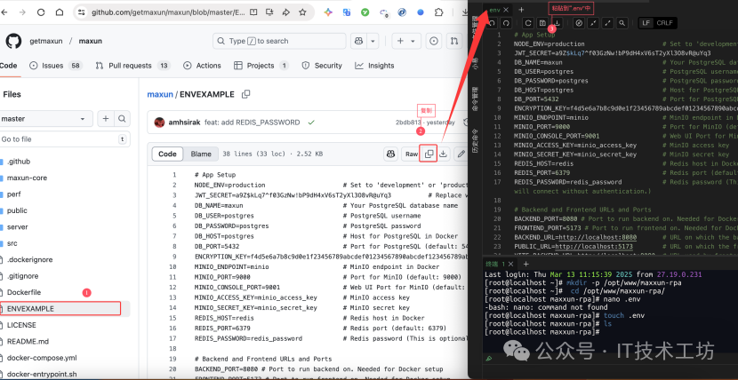This screenshot has width=738, height=380.
Task: Open the getmaxun owner link
Action: coord(46,41)
